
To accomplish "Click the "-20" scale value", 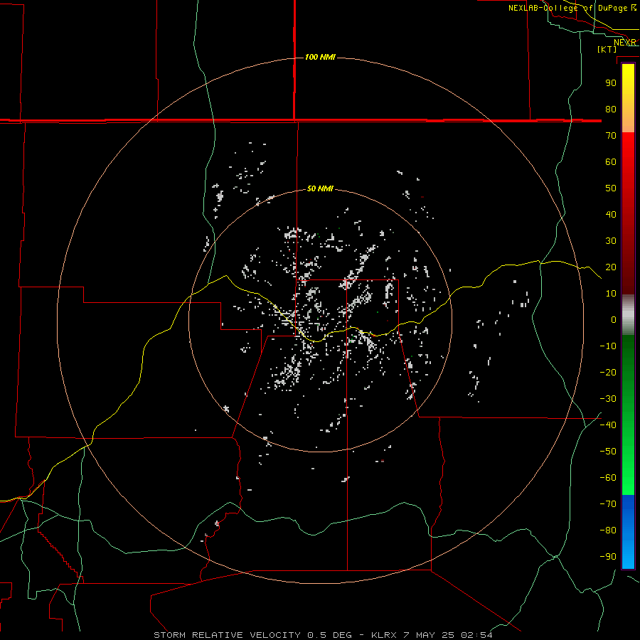I will click(608, 373).
